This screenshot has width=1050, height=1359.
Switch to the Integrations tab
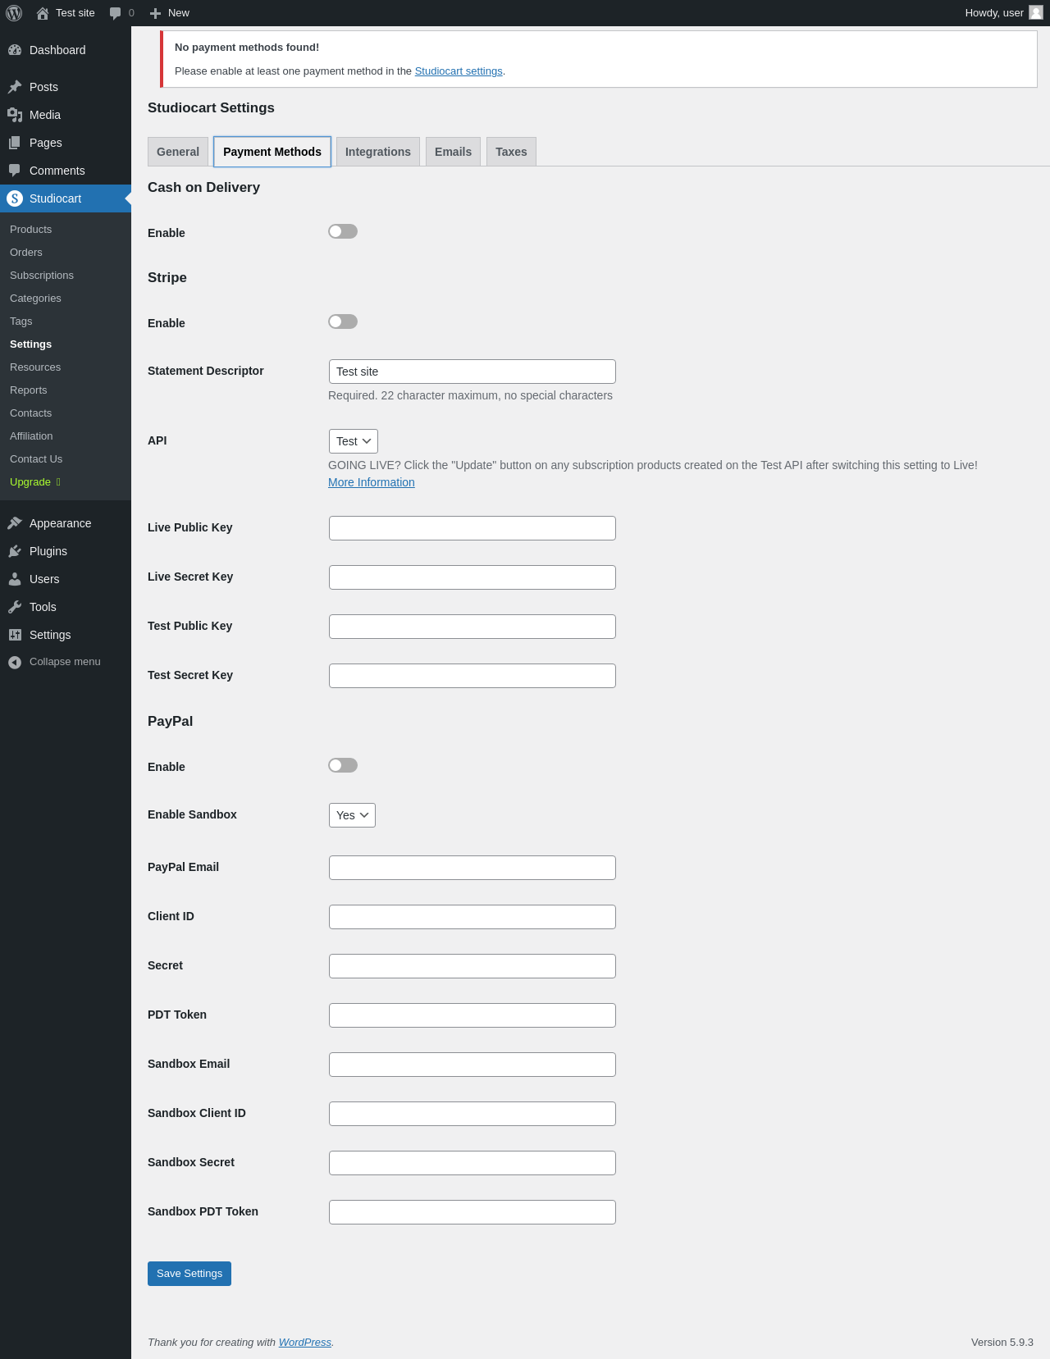tap(378, 152)
